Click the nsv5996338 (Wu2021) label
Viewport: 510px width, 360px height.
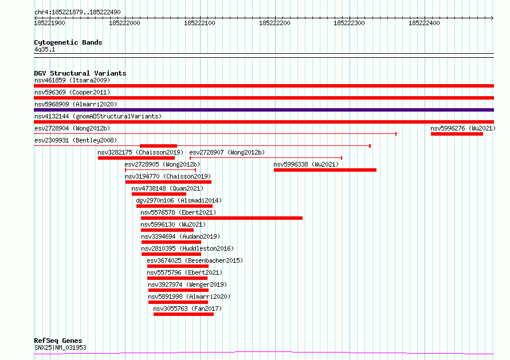coord(306,164)
